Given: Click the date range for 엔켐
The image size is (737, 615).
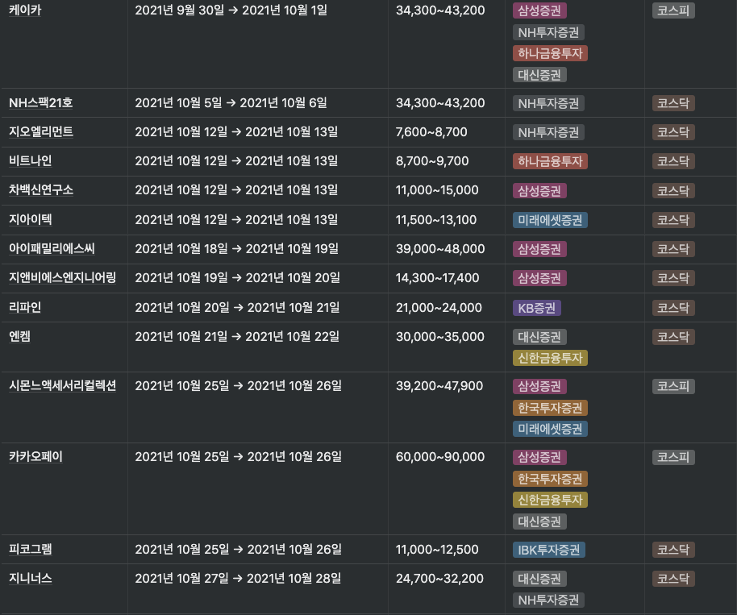Looking at the screenshot, I should (237, 337).
